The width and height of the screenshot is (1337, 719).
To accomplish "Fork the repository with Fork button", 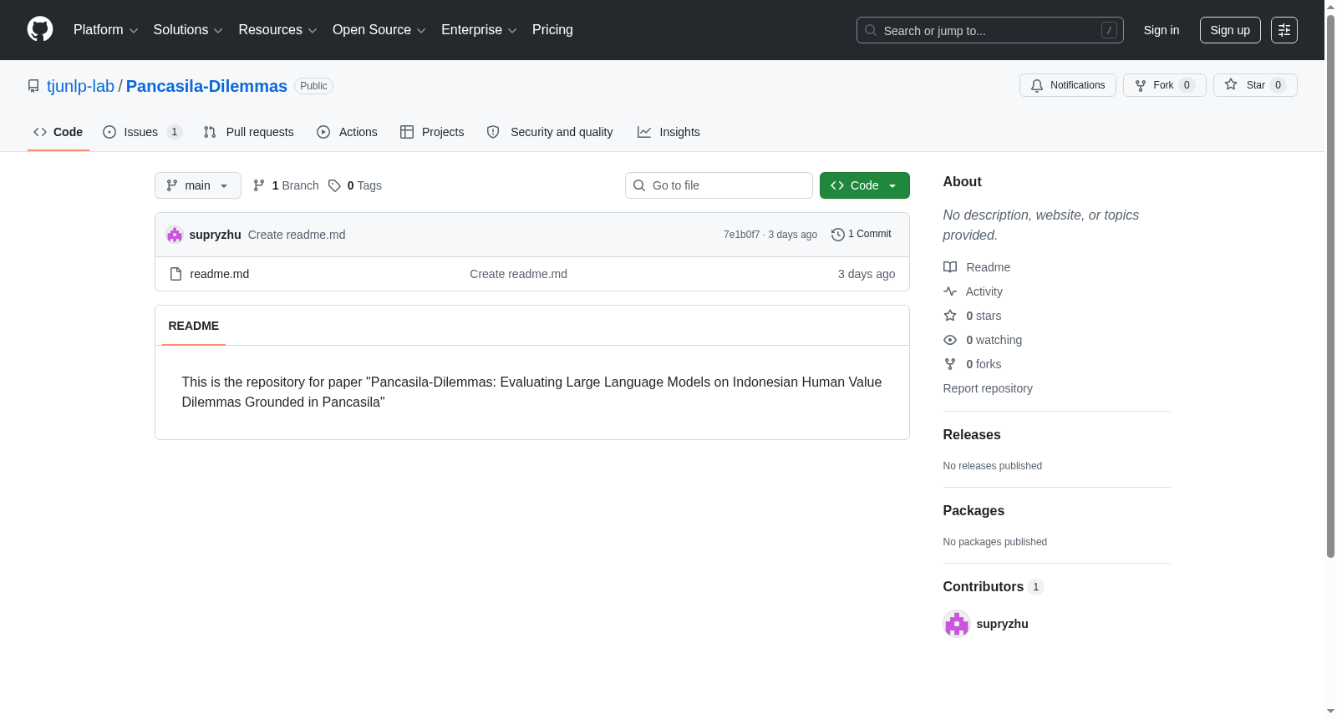I will click(1165, 85).
